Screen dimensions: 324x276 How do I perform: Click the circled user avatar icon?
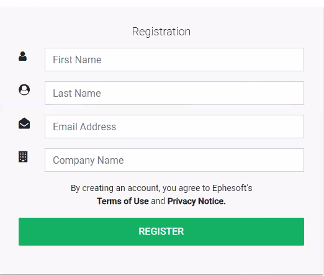(x=24, y=89)
